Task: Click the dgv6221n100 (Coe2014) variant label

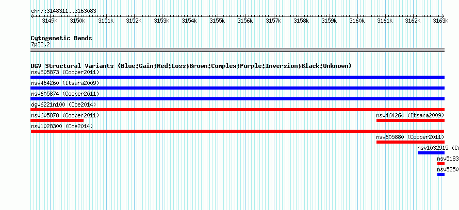Action: click(63, 104)
